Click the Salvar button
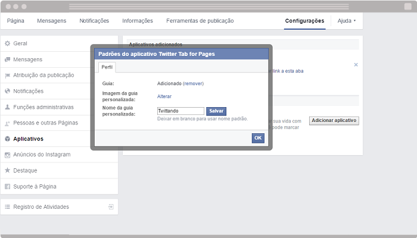The height and width of the screenshot is (238, 417). coord(216,111)
